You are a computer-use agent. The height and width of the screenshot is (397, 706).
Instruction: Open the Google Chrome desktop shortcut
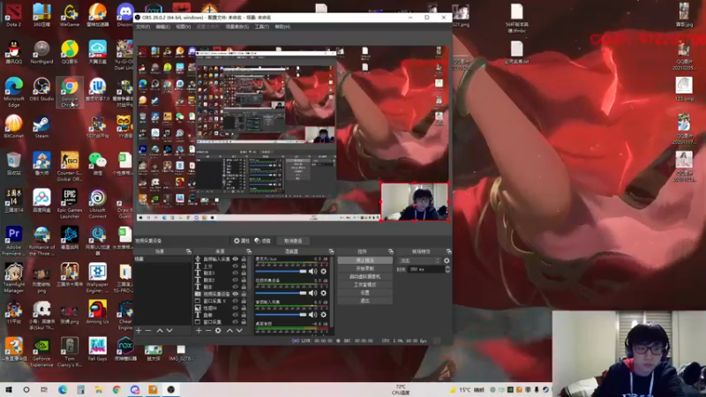70,93
